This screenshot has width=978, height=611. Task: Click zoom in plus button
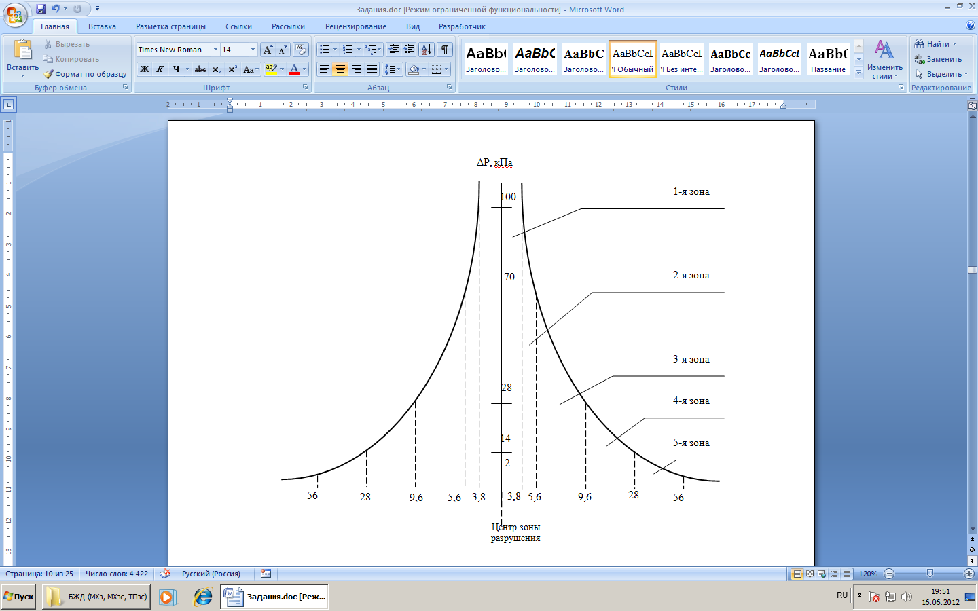968,574
